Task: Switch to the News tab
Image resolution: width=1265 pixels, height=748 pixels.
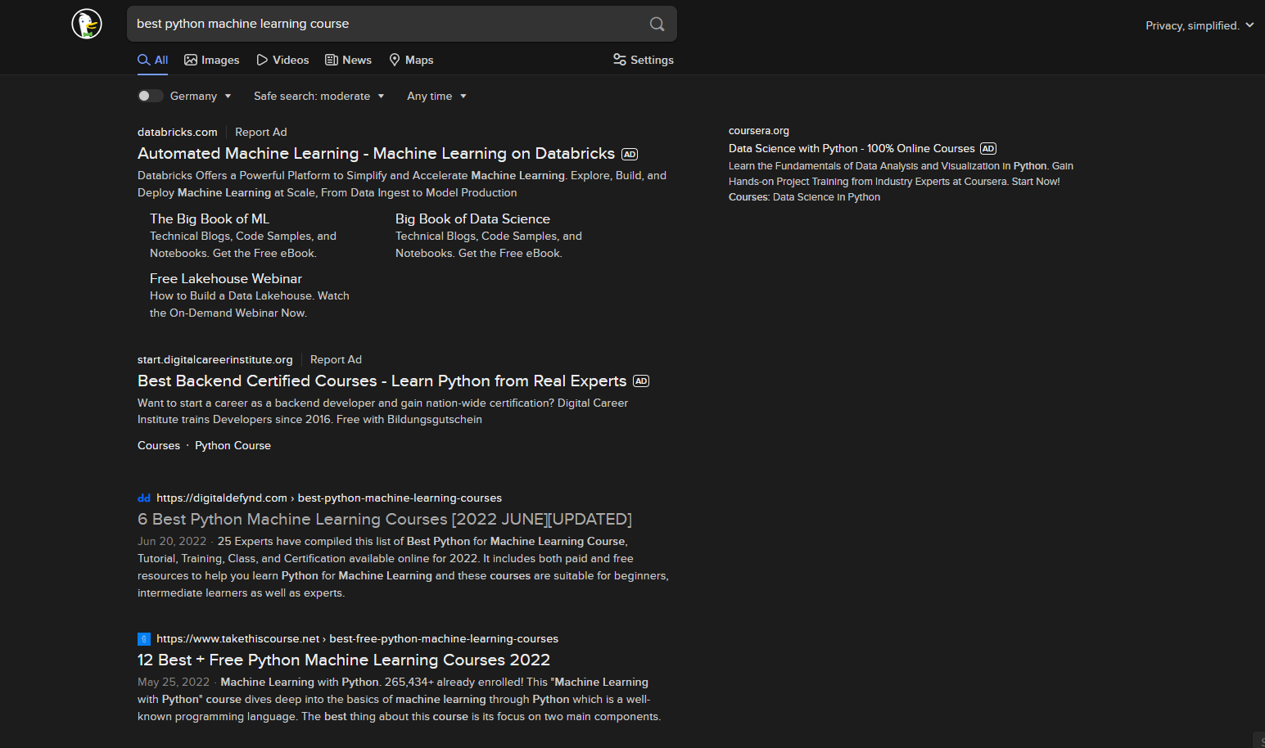Action: [x=349, y=60]
